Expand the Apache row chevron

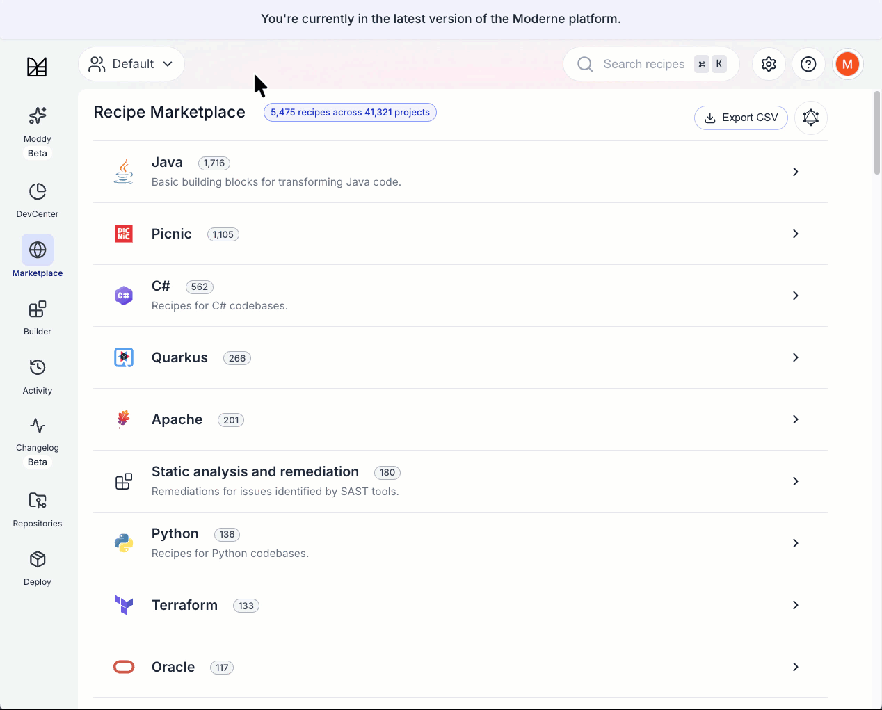point(796,419)
